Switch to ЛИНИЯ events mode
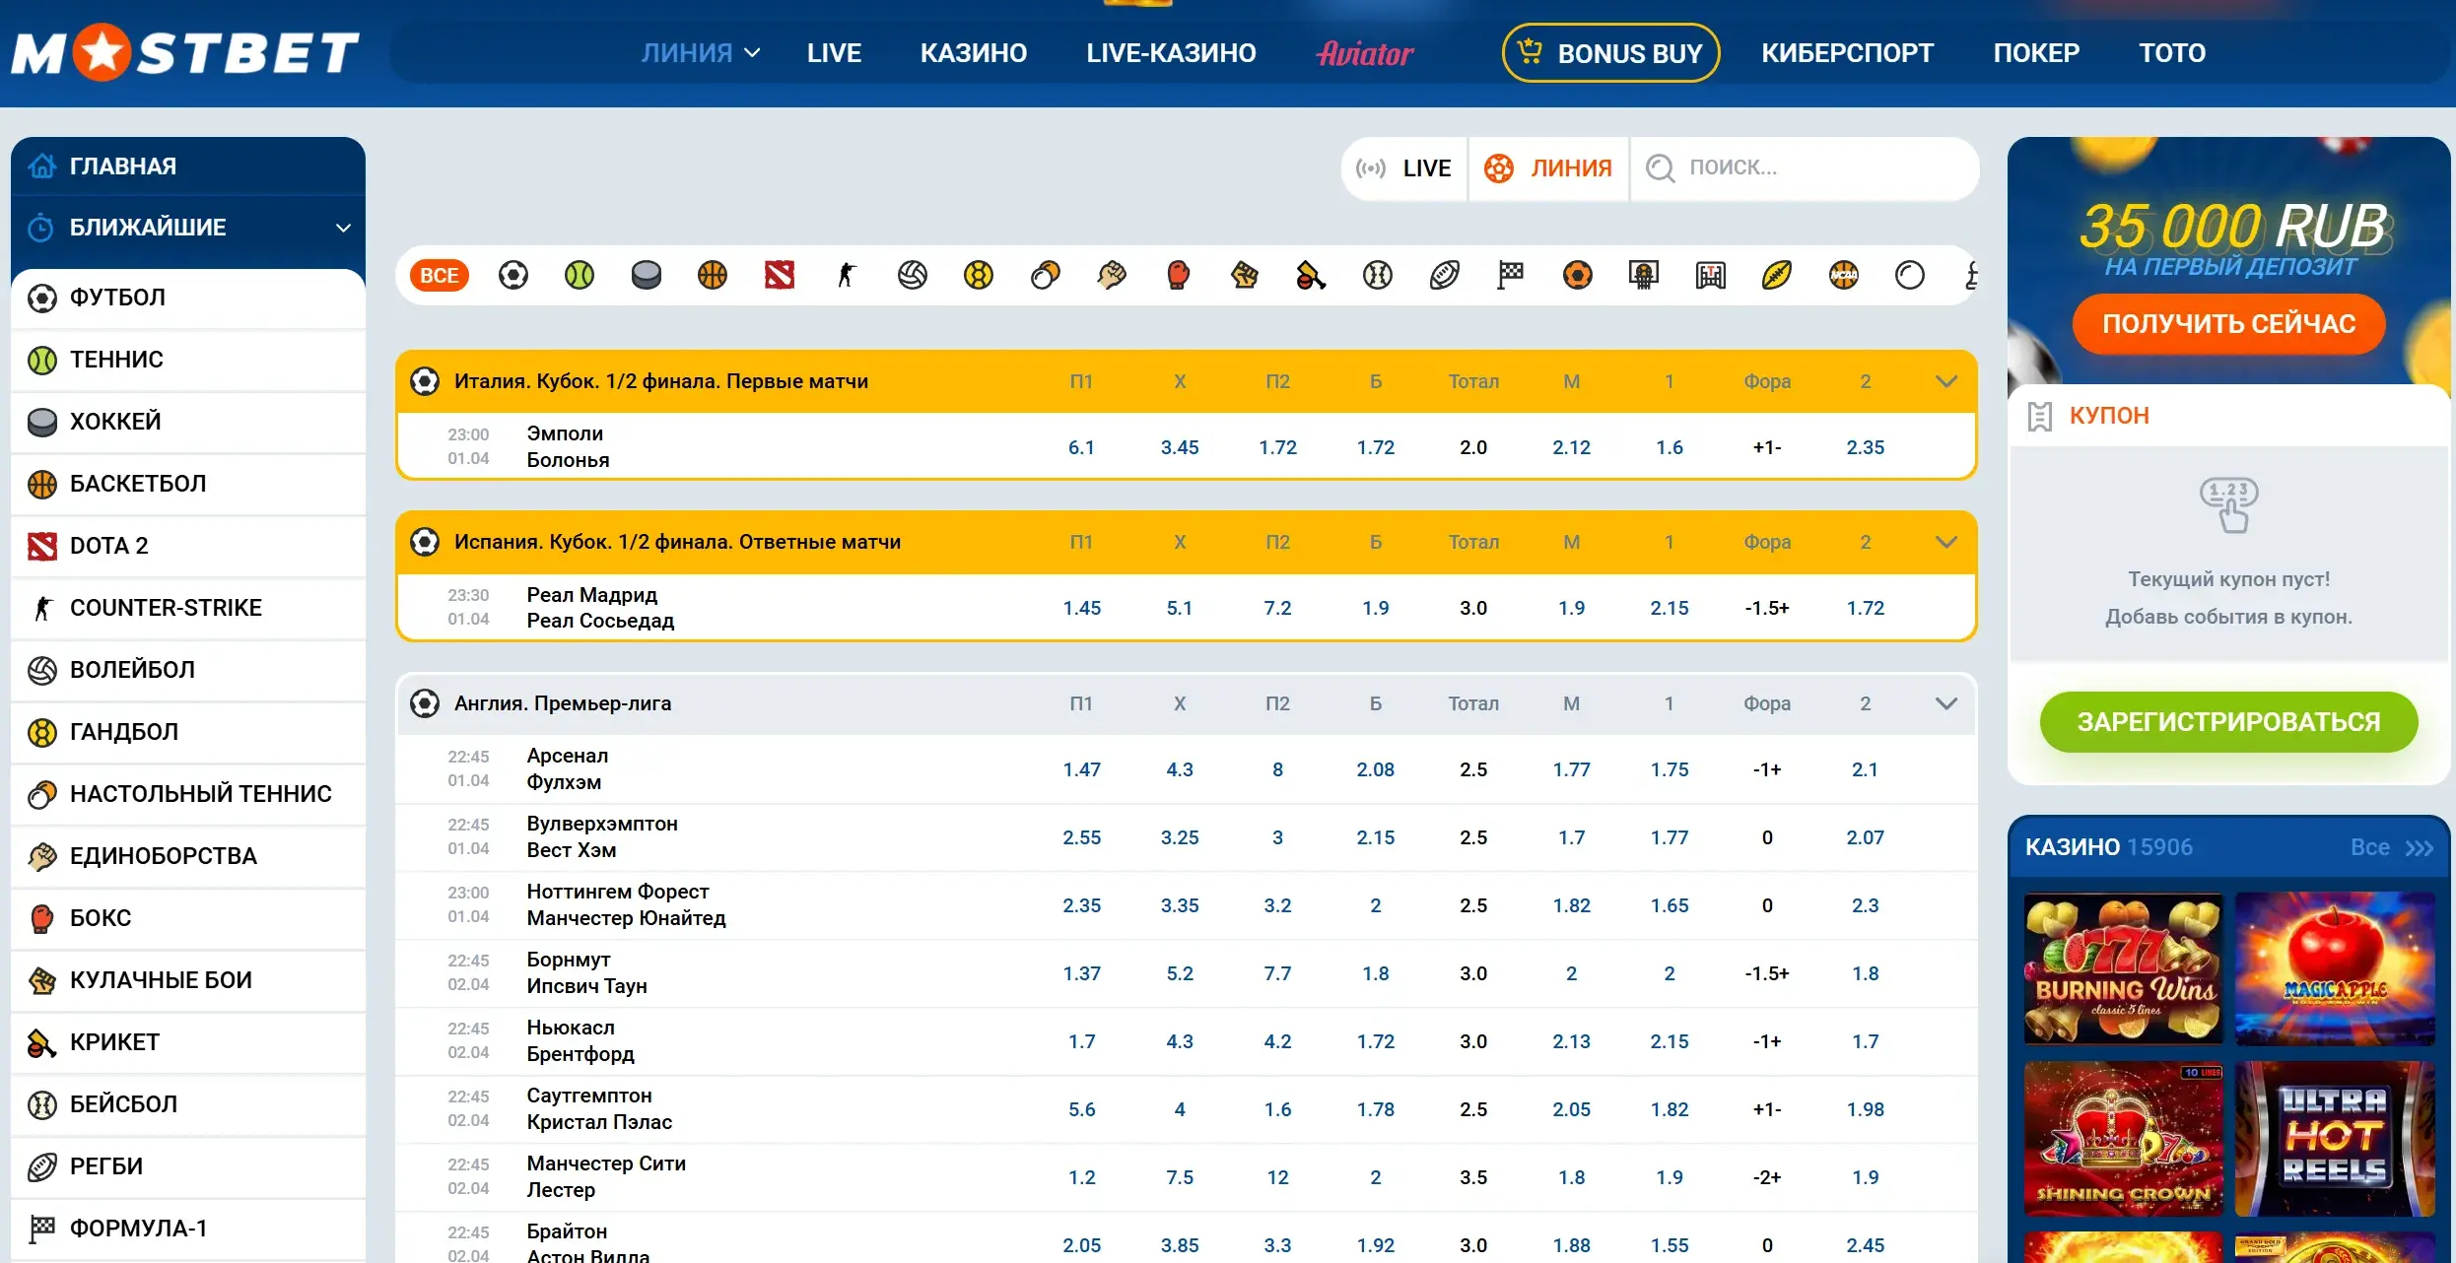The image size is (2456, 1263). (1548, 167)
